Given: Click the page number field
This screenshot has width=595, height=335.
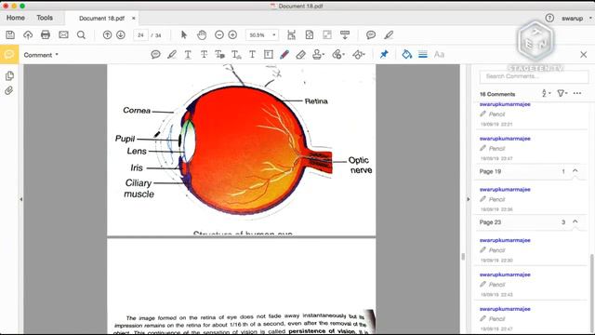Looking at the screenshot, I should pos(140,35).
